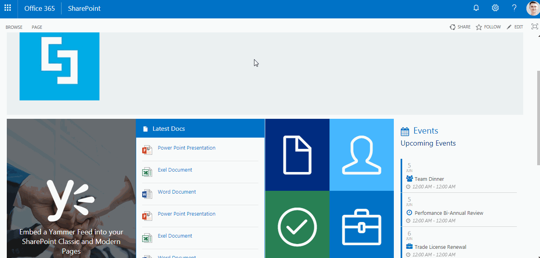Click EDIT to edit the page

click(514, 26)
